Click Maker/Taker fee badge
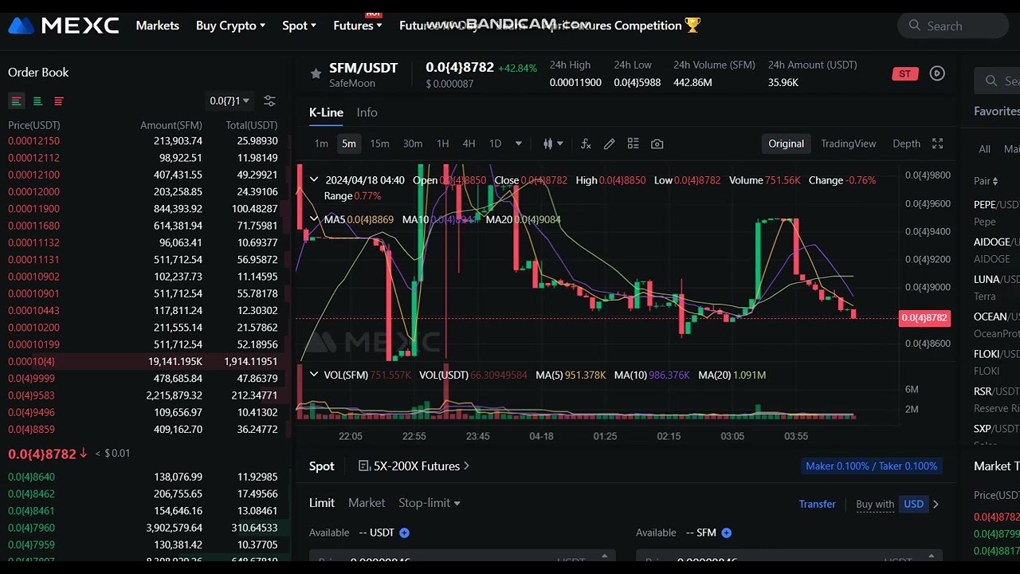 (871, 466)
